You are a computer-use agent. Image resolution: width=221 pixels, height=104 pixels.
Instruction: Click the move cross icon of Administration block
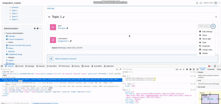35,29
